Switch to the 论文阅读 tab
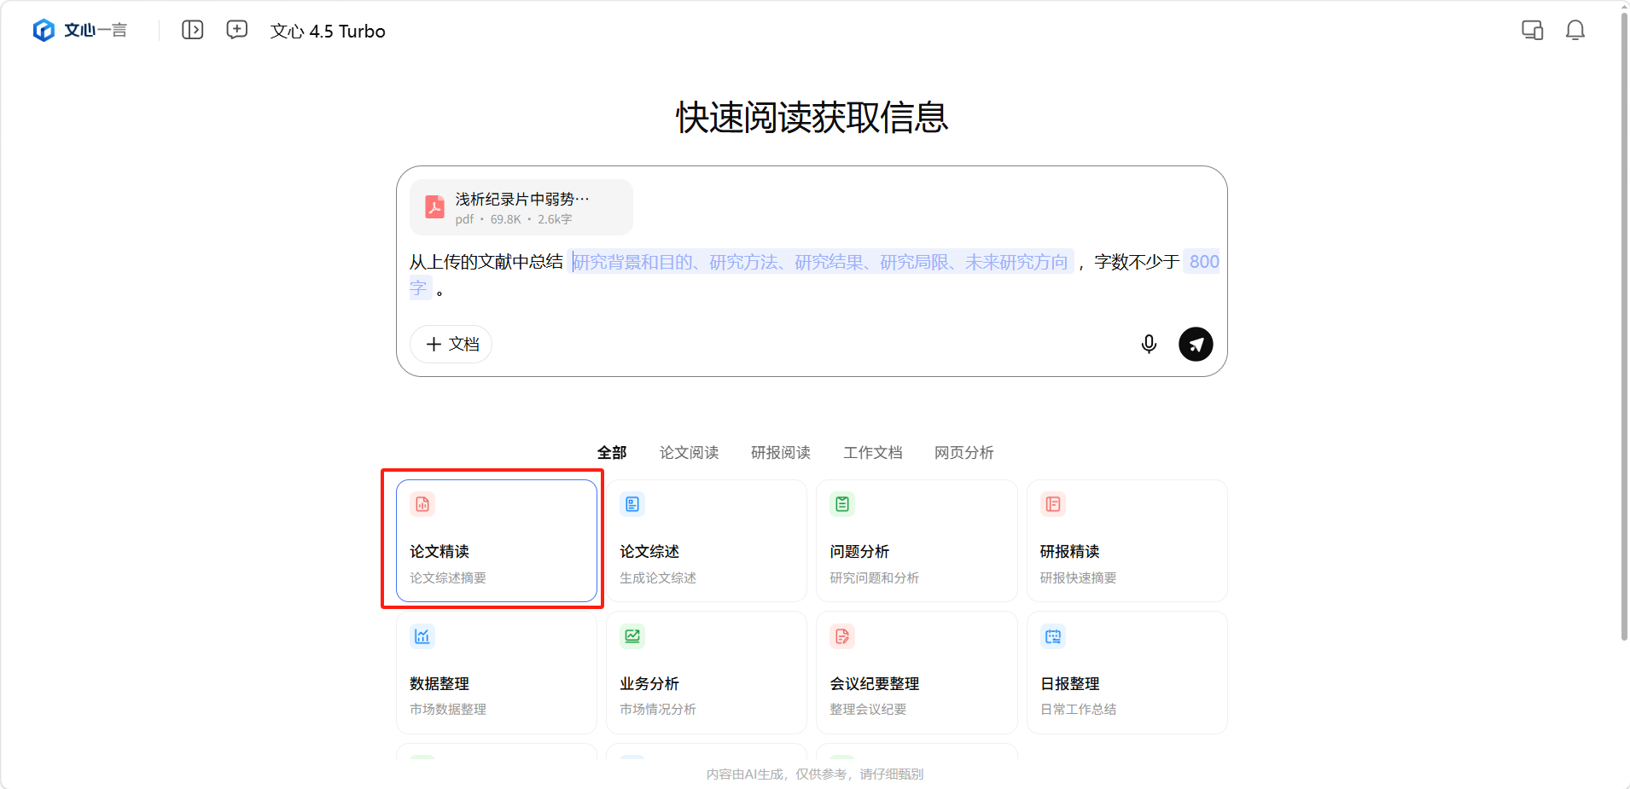Image resolution: width=1630 pixels, height=789 pixels. 689,452
